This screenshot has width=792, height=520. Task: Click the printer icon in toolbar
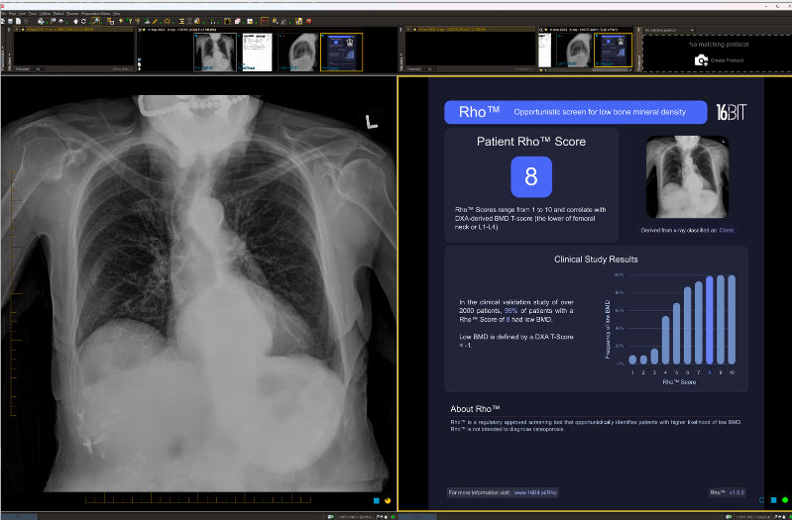41,21
